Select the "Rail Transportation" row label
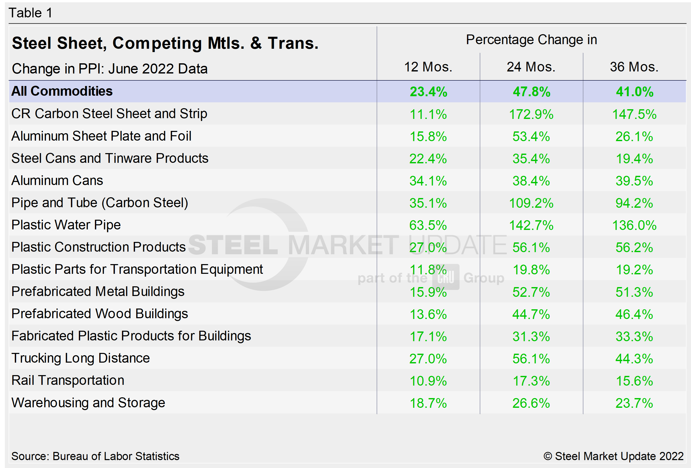691x468 pixels. [68, 380]
